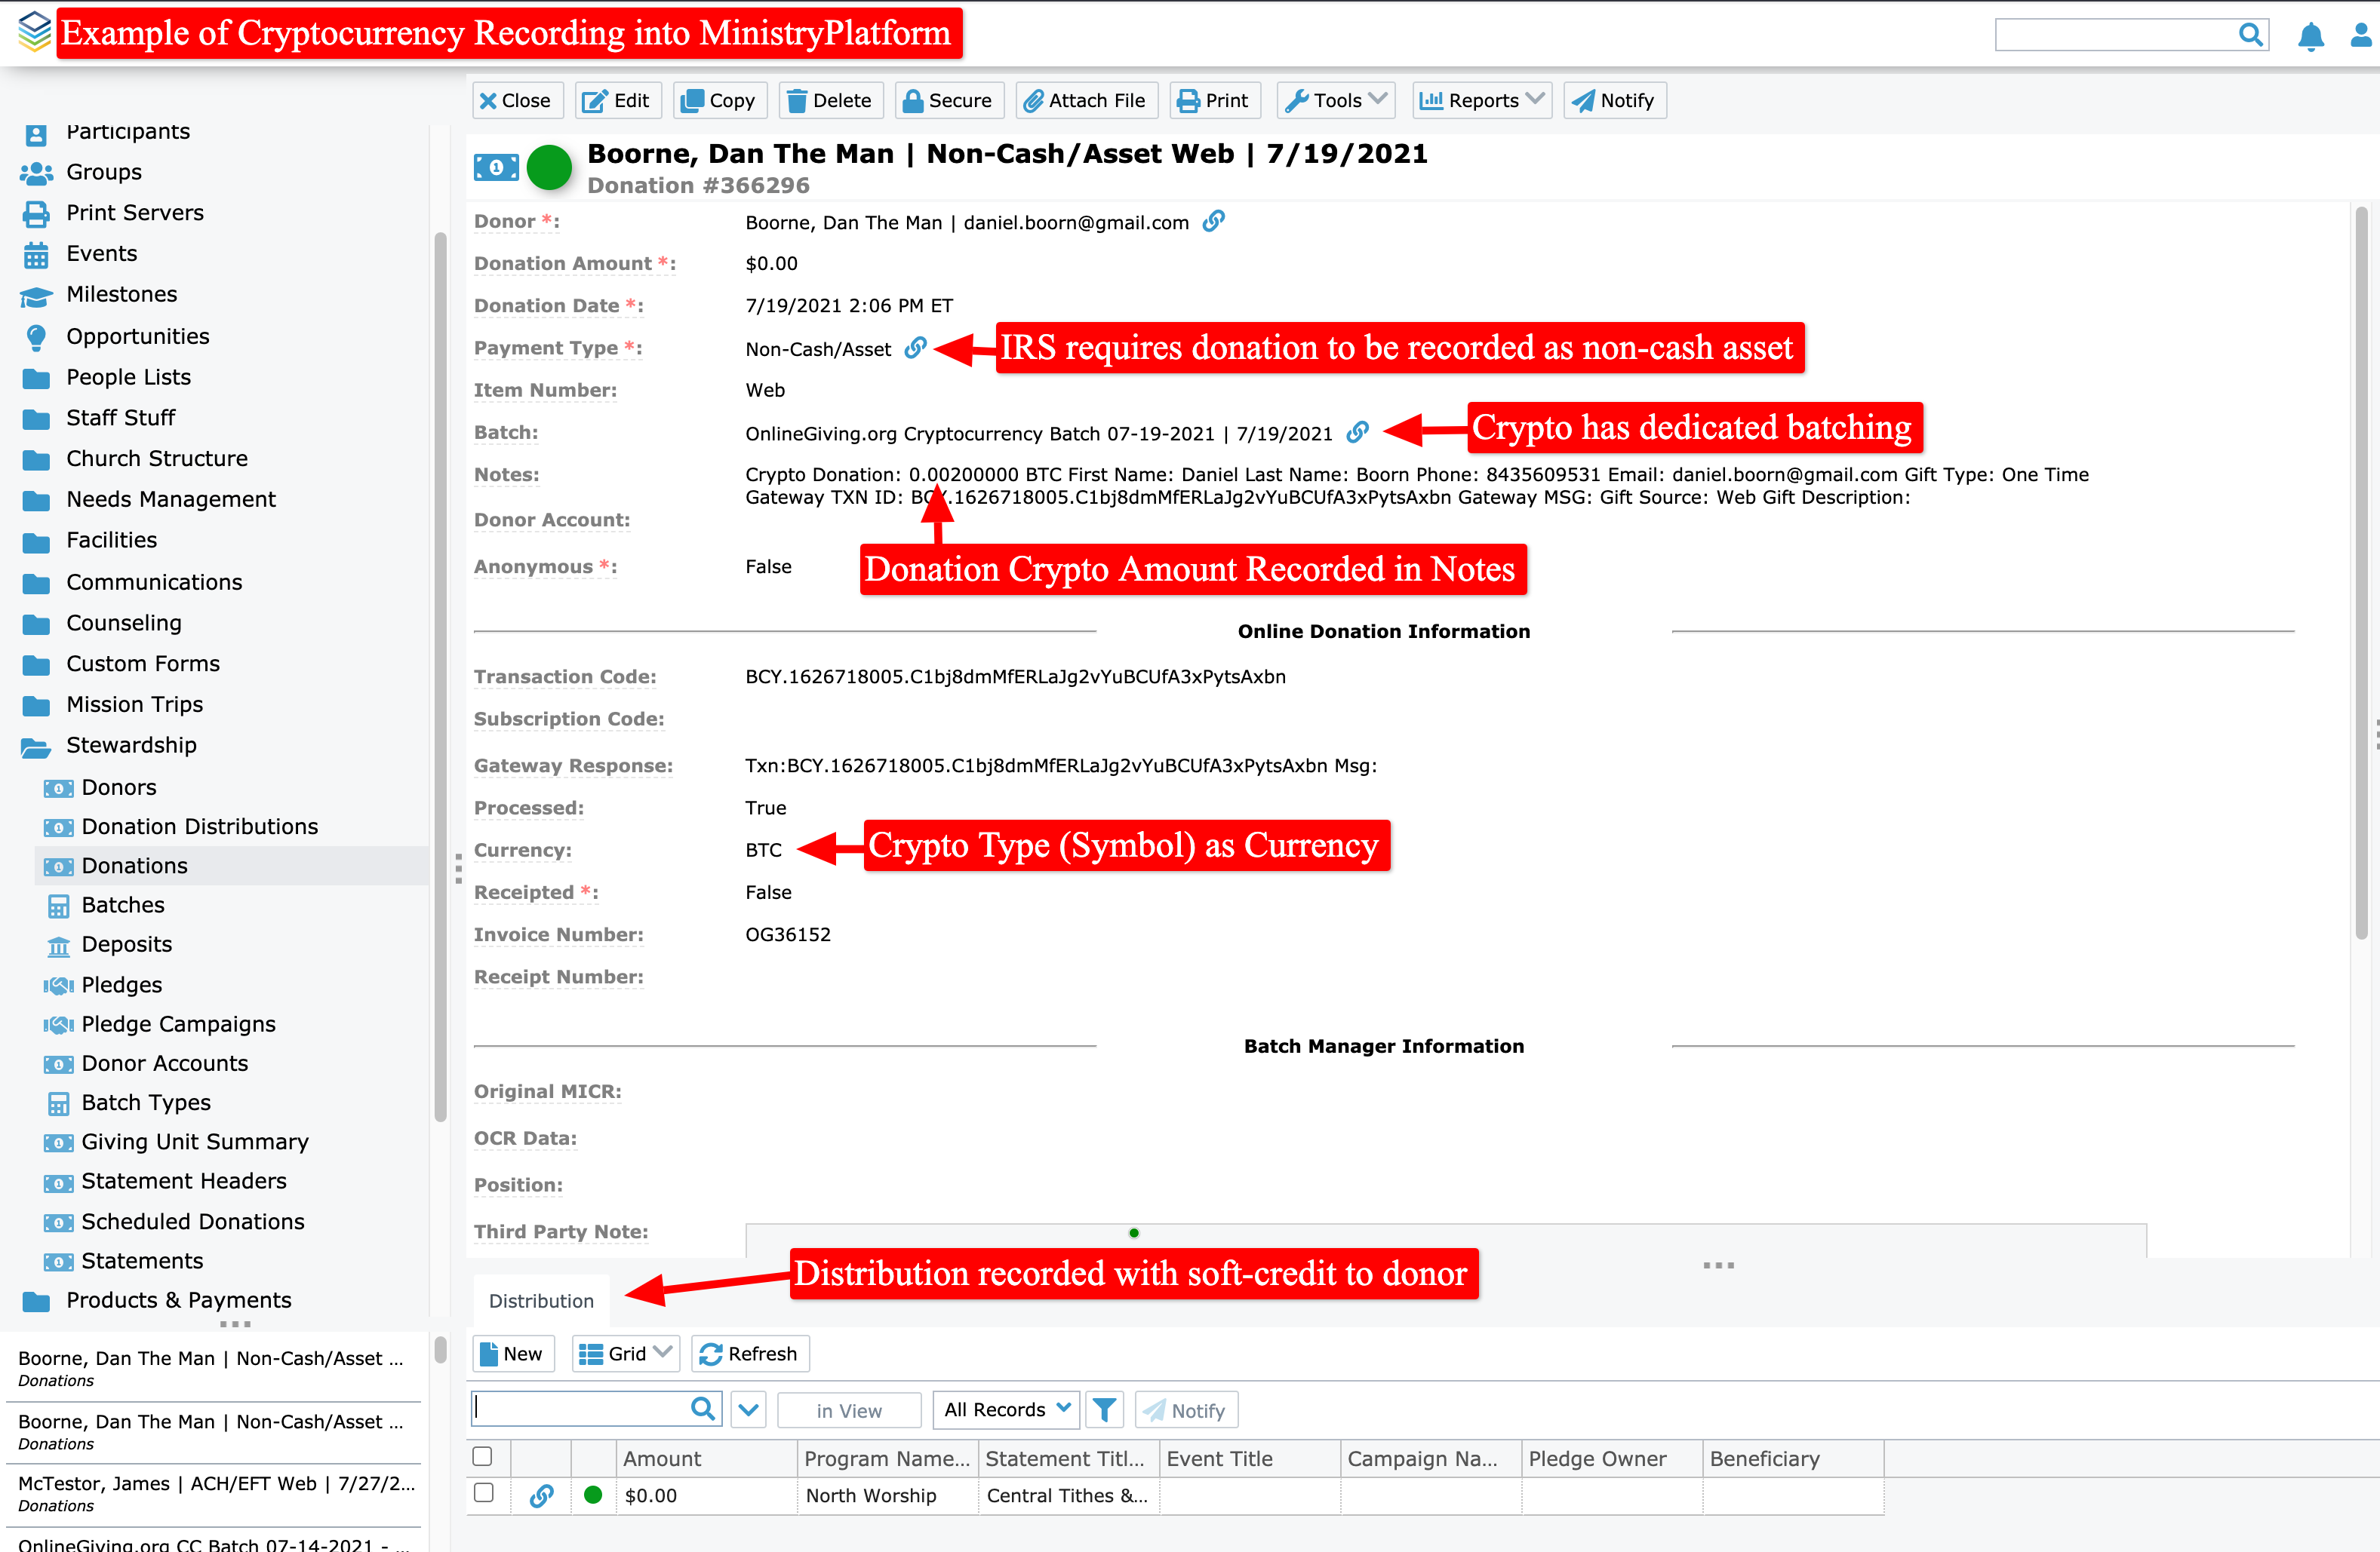Open the Batch record link icon
The height and width of the screenshot is (1552, 2380).
coord(1357,431)
